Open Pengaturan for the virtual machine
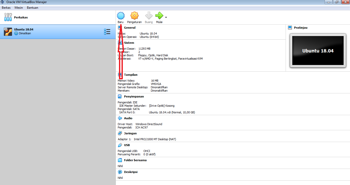Viewport: 350px width, 185px height. (134, 15)
